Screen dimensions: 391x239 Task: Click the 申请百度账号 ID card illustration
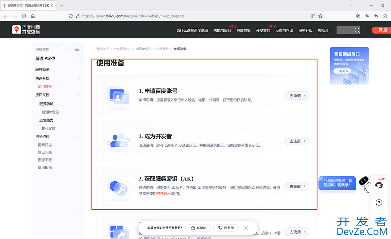click(118, 96)
